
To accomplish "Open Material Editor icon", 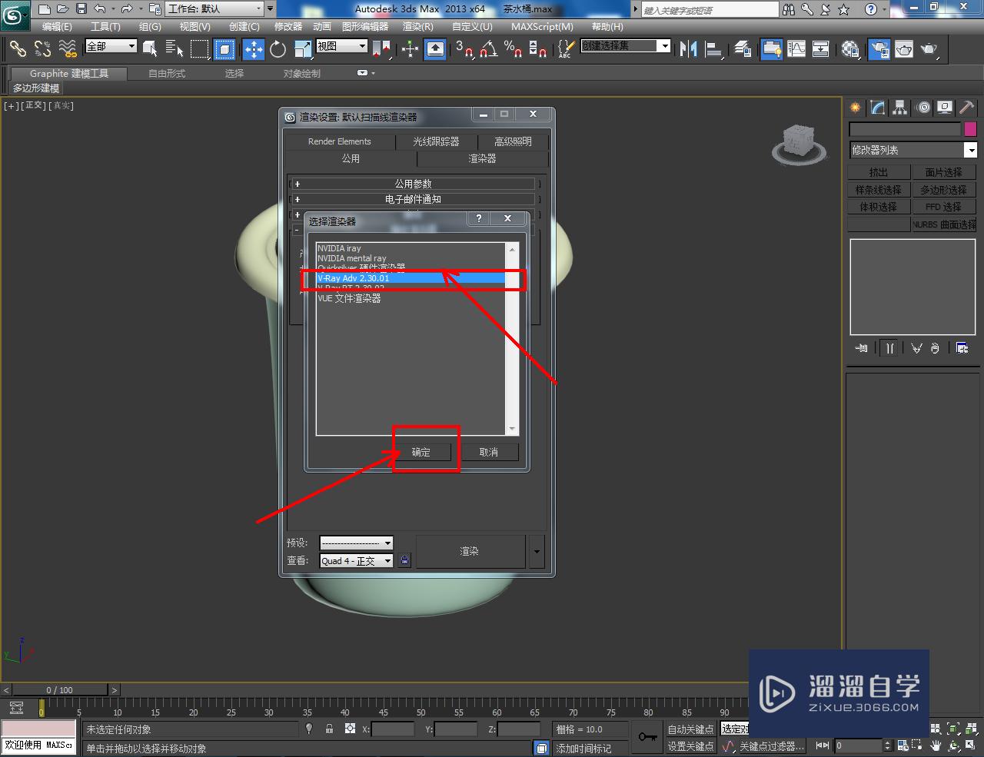I will 850,49.
